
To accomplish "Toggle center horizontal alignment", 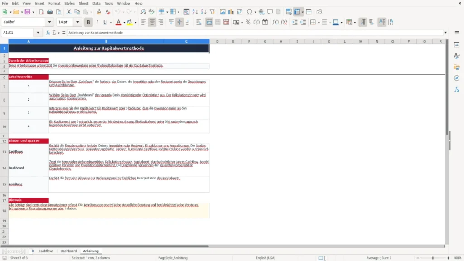I will coord(152,22).
